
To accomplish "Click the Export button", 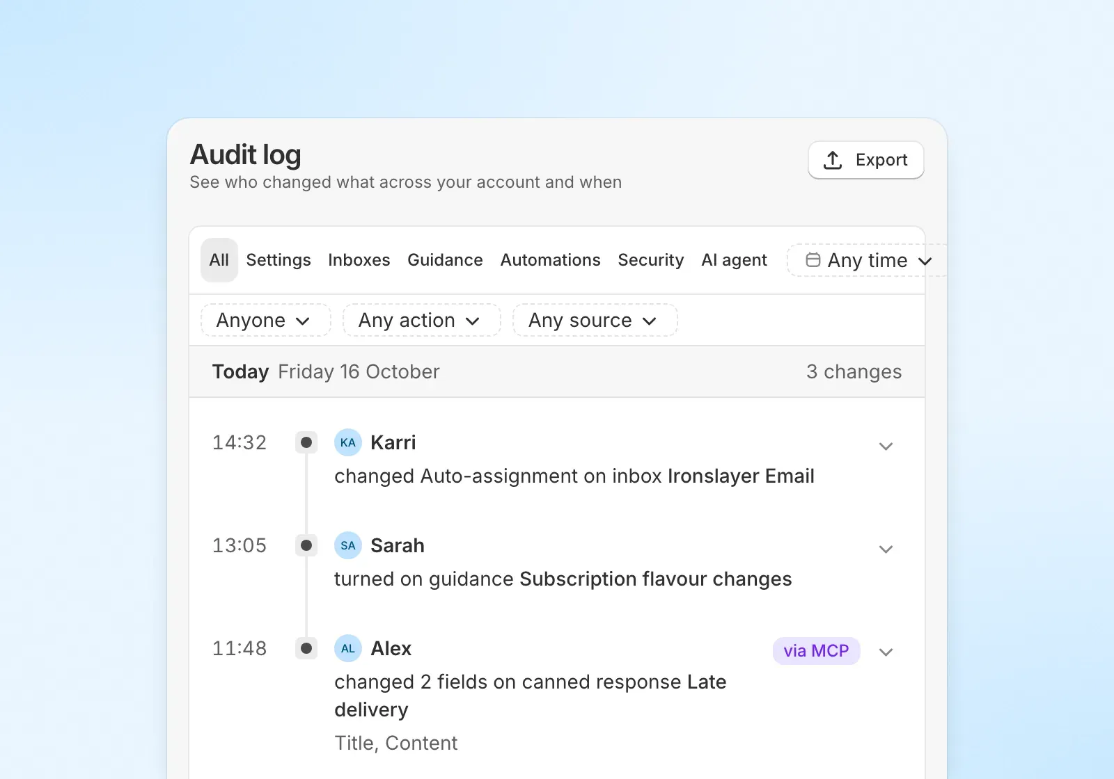I will point(865,160).
